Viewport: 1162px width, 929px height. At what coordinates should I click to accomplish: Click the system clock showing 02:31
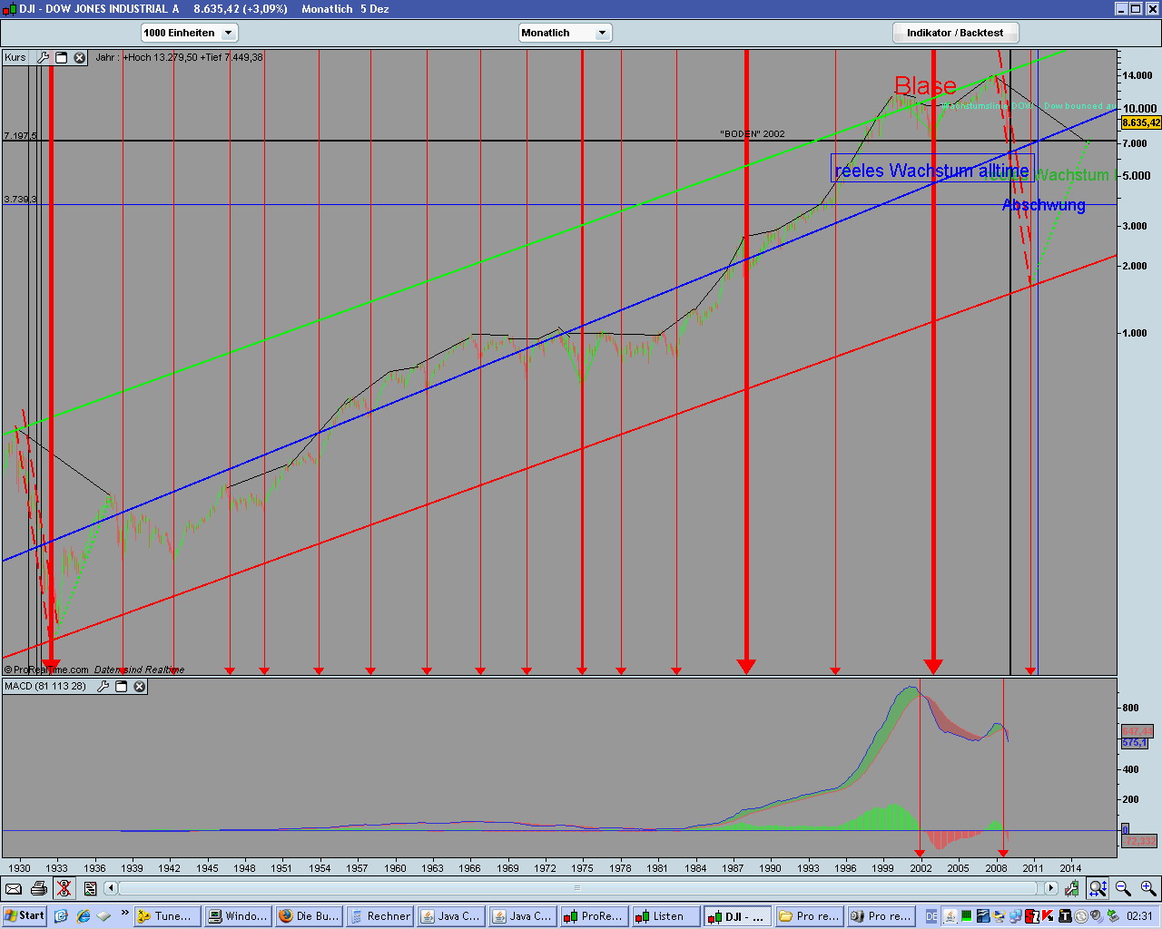click(x=1140, y=916)
